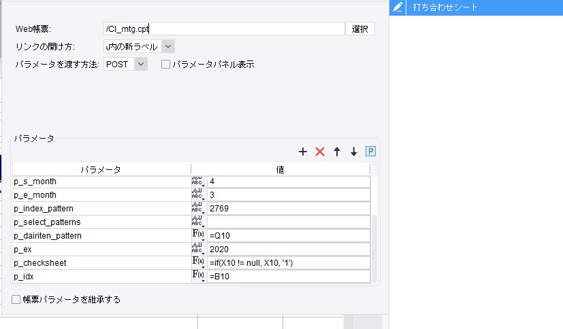This screenshot has height=329, width=563.
Task: Open パラメータを渡す方法 POST dropdown
Action: tap(141, 64)
